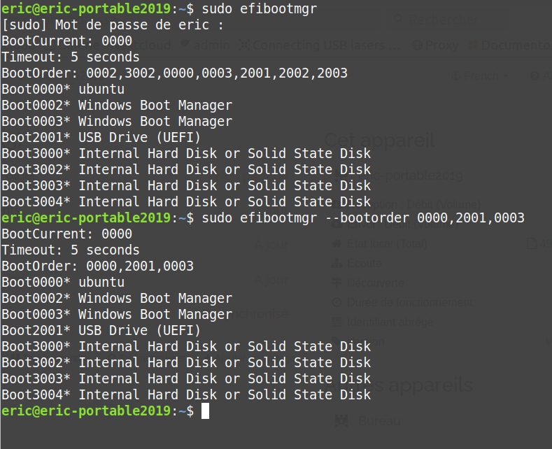Click the QR icon beside Identifiant abrégé
The width and height of the screenshot is (552, 449).
pos(337,322)
